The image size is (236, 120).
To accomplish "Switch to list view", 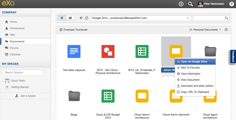I will [x=70, y=18].
